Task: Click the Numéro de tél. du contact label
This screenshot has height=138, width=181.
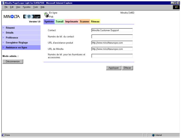Action: click(x=61, y=36)
